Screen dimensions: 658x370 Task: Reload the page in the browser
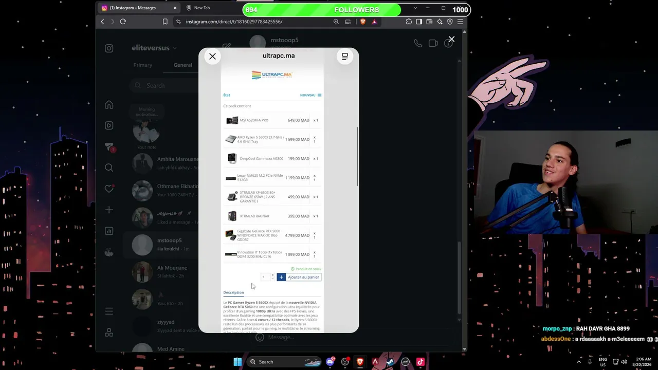point(123,22)
